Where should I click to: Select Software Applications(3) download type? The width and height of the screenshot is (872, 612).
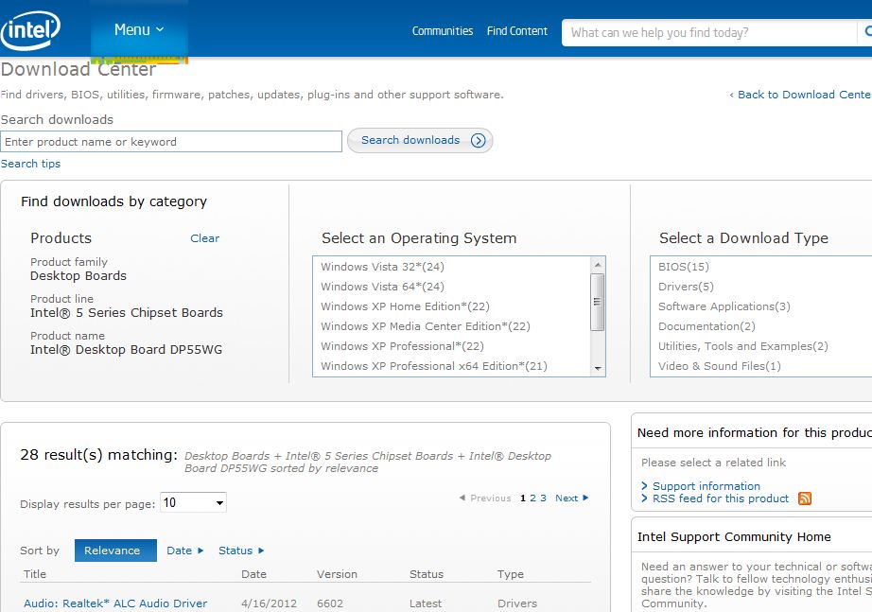(724, 306)
